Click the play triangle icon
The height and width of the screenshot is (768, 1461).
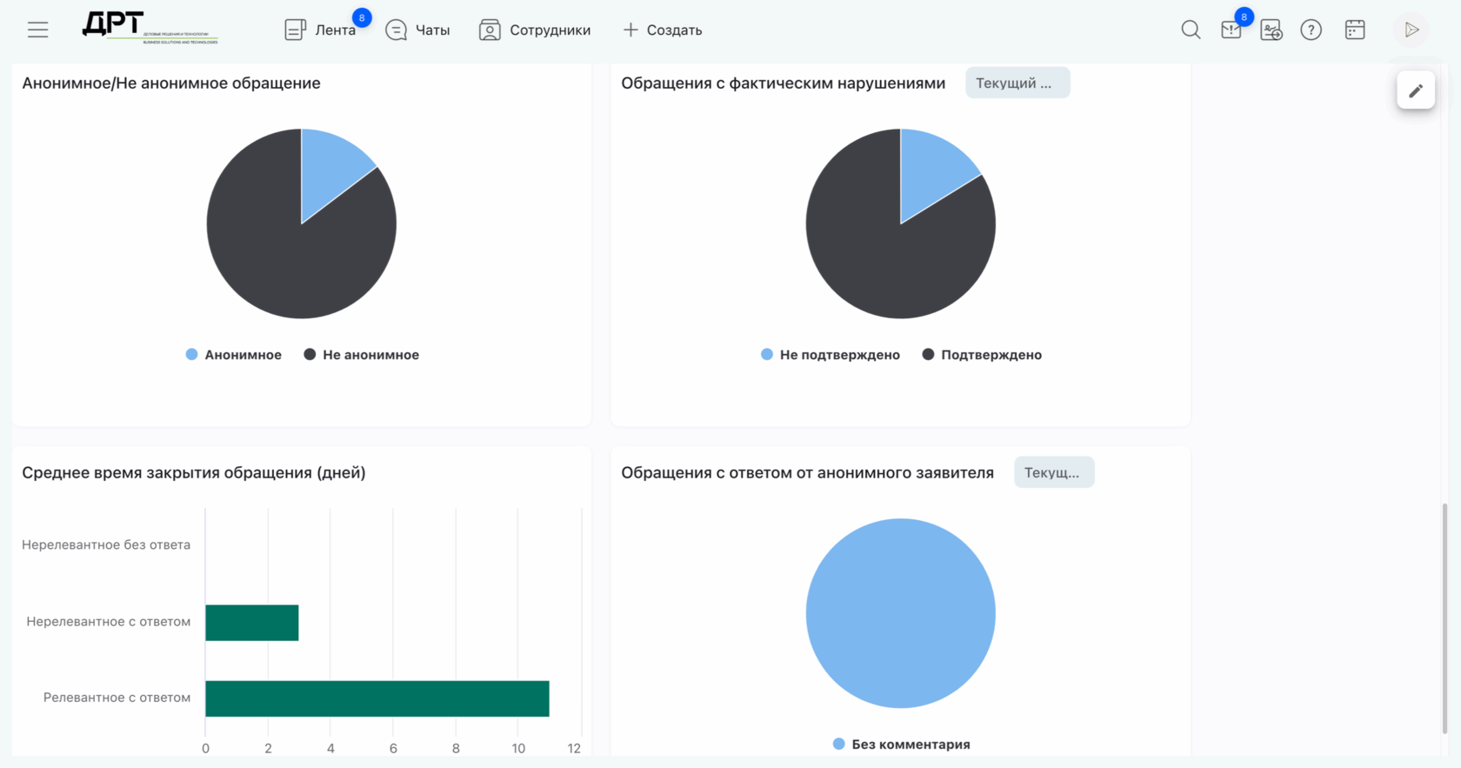pyautogui.click(x=1411, y=30)
